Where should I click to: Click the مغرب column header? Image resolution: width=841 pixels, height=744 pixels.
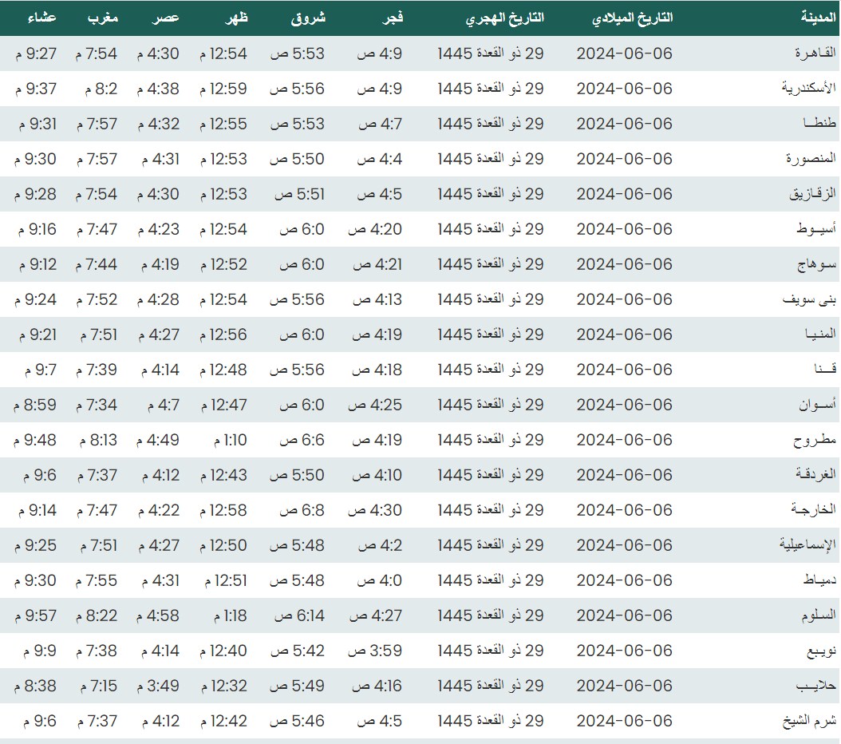(x=102, y=18)
